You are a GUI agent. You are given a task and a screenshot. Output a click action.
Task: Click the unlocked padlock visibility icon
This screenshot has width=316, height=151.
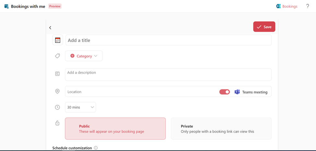pyautogui.click(x=57, y=123)
